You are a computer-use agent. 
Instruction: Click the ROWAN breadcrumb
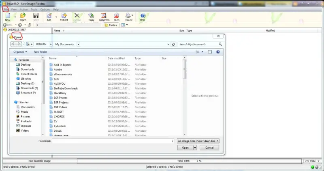click(41, 44)
